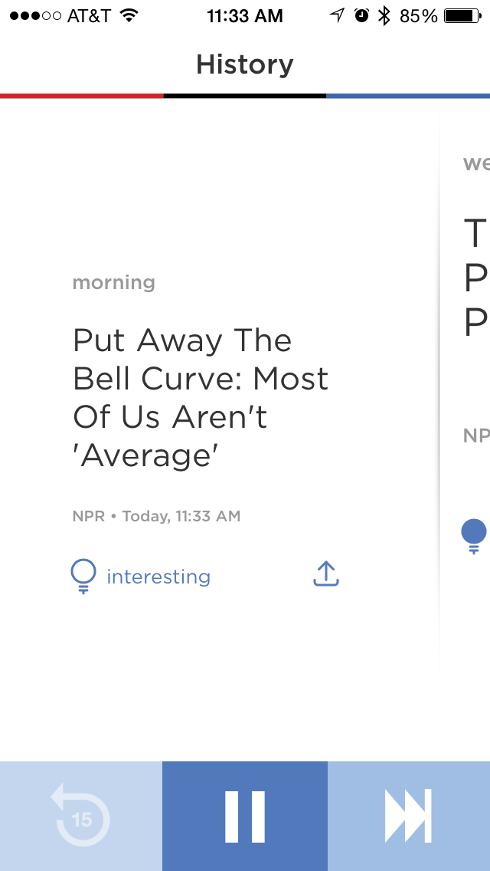The width and height of the screenshot is (490, 871).
Task: Mark story with the interesting label
Action: pyautogui.click(x=158, y=577)
